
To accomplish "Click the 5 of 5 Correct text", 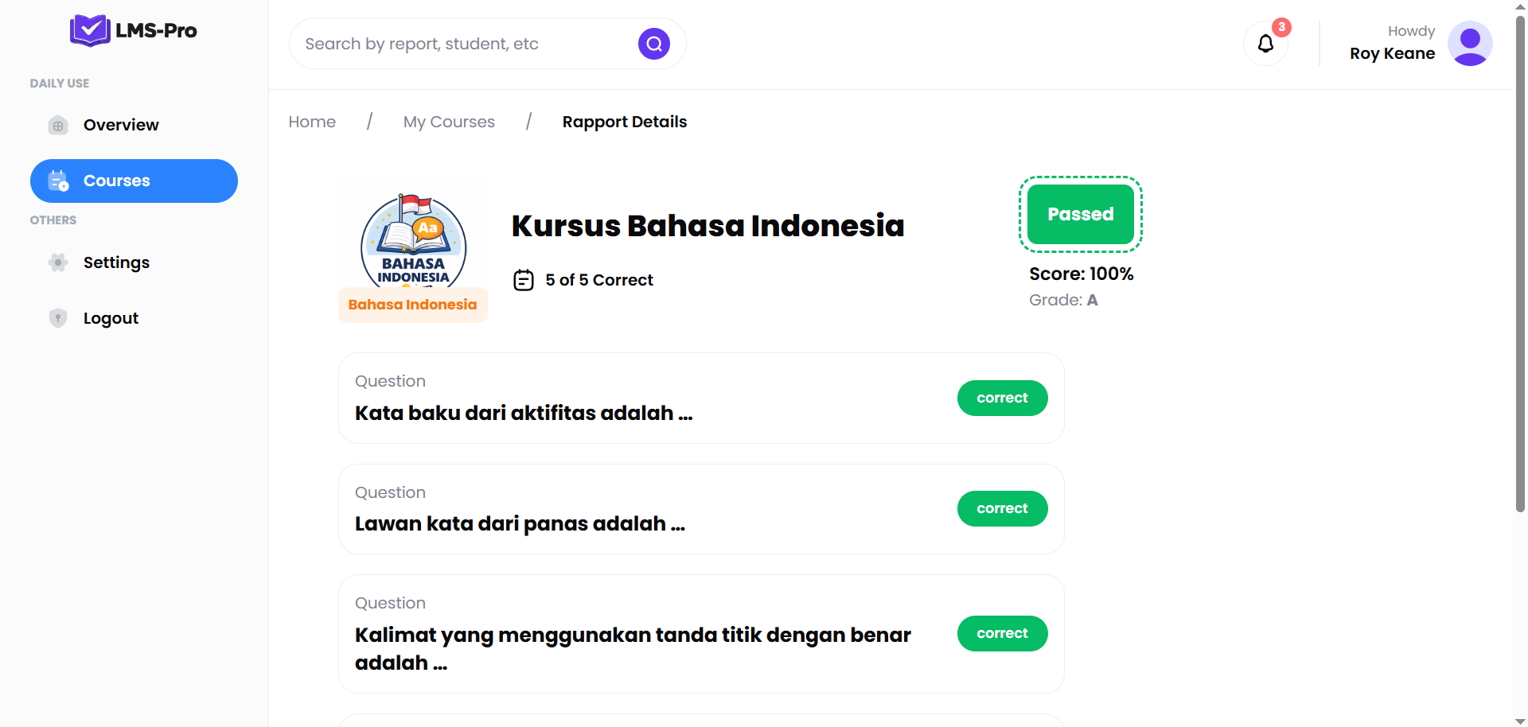I will click(599, 280).
